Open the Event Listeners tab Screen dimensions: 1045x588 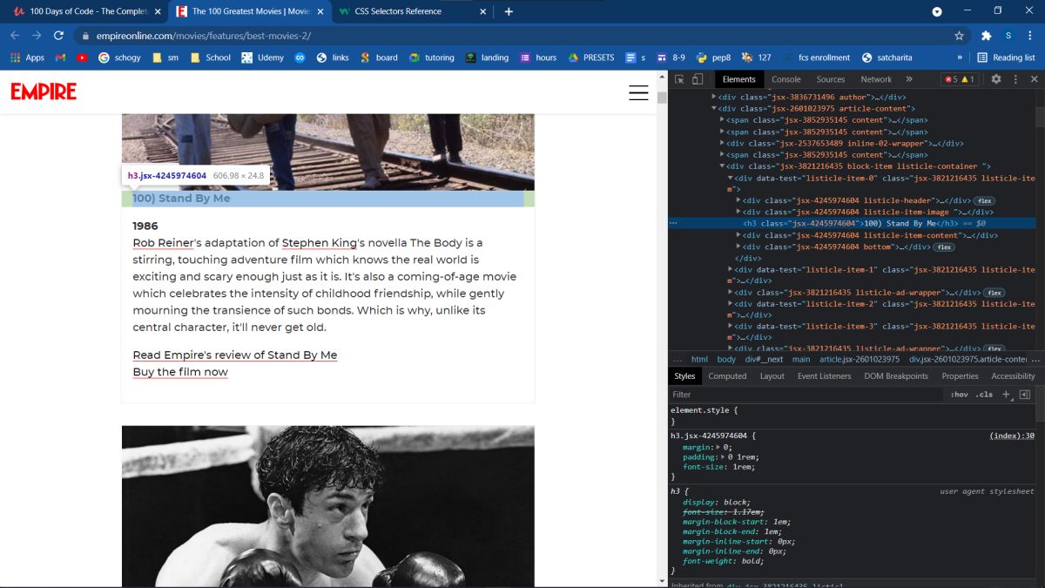pos(825,376)
